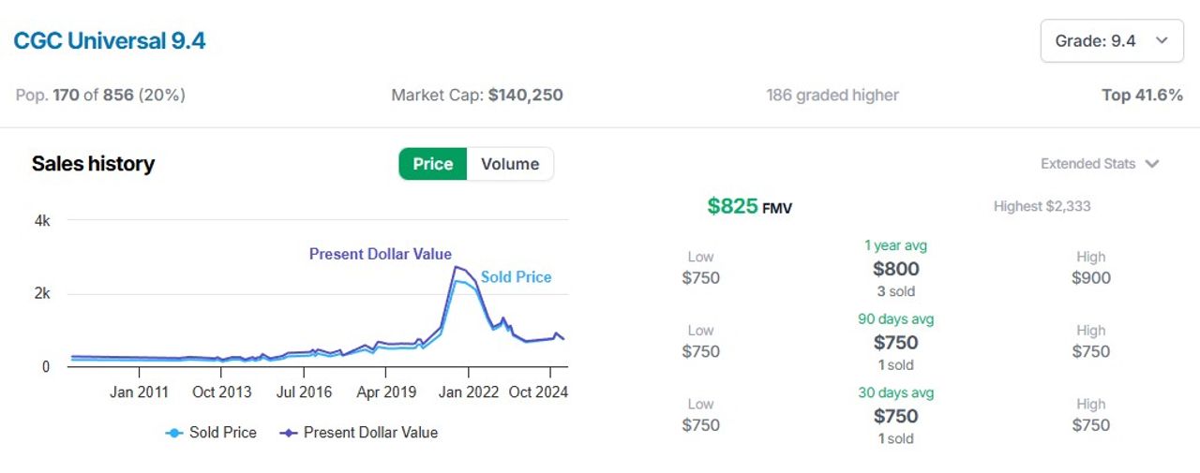Select the 90 days avg label
The width and height of the screenshot is (1200, 473).
coord(896,319)
